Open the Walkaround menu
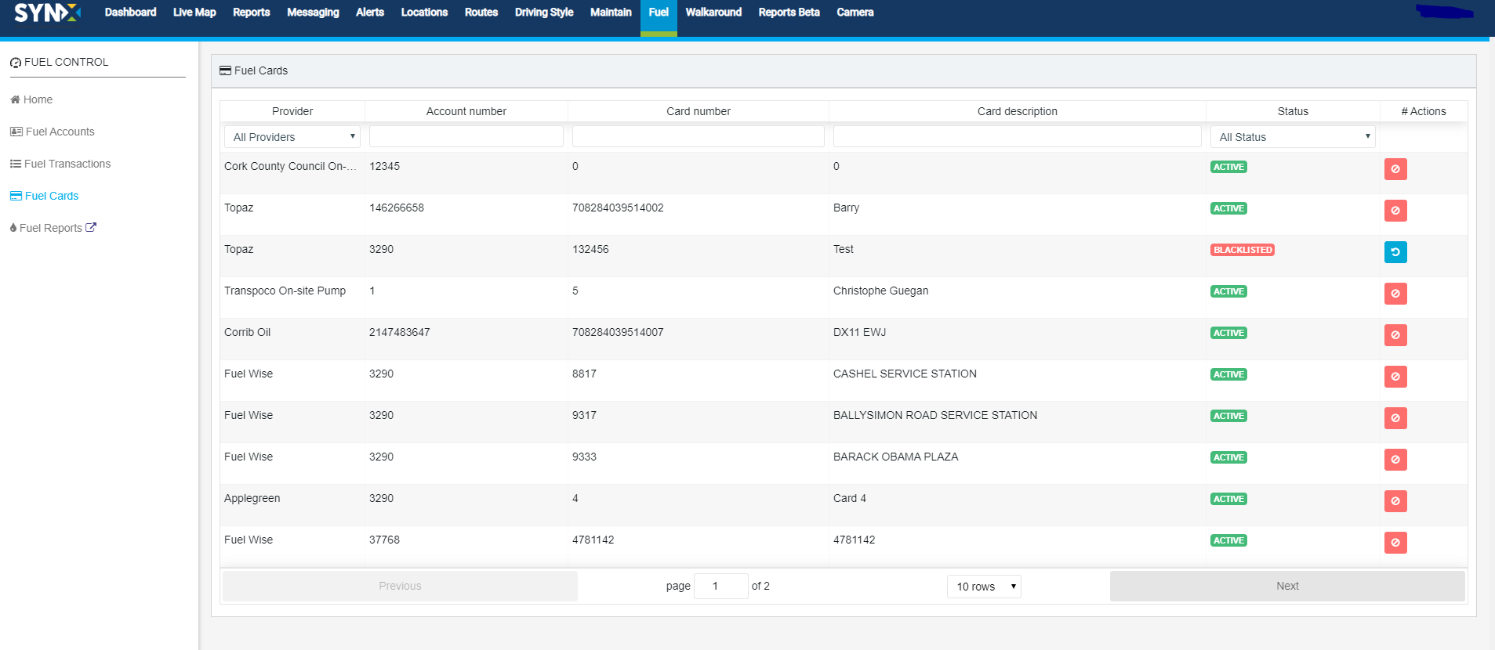The image size is (1495, 650). click(x=713, y=13)
